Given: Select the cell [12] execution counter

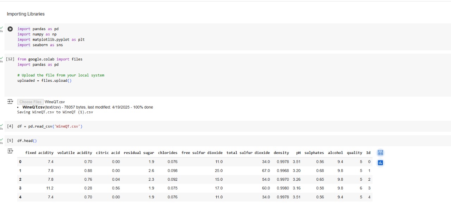Looking at the screenshot, I should tap(10, 59).
